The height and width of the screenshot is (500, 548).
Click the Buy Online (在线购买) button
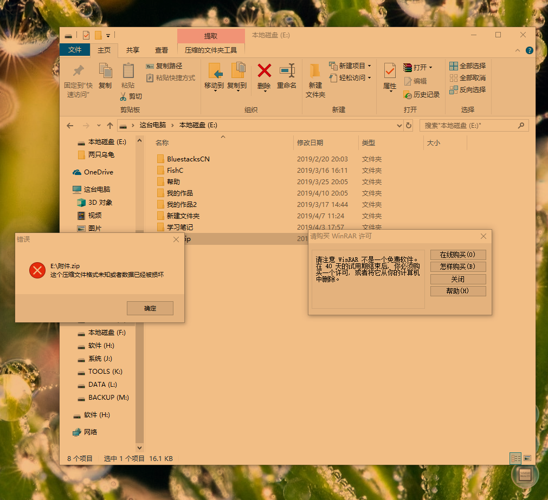click(x=457, y=255)
